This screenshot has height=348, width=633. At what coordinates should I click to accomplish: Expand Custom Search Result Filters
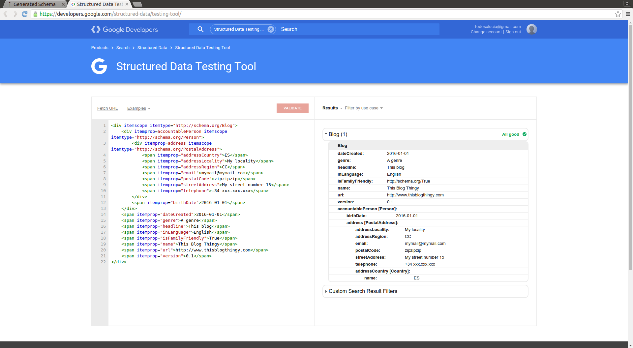(x=326, y=291)
